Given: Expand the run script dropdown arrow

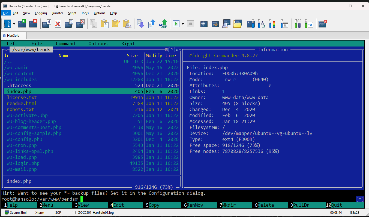Looking at the screenshot, I should pos(182,24).
